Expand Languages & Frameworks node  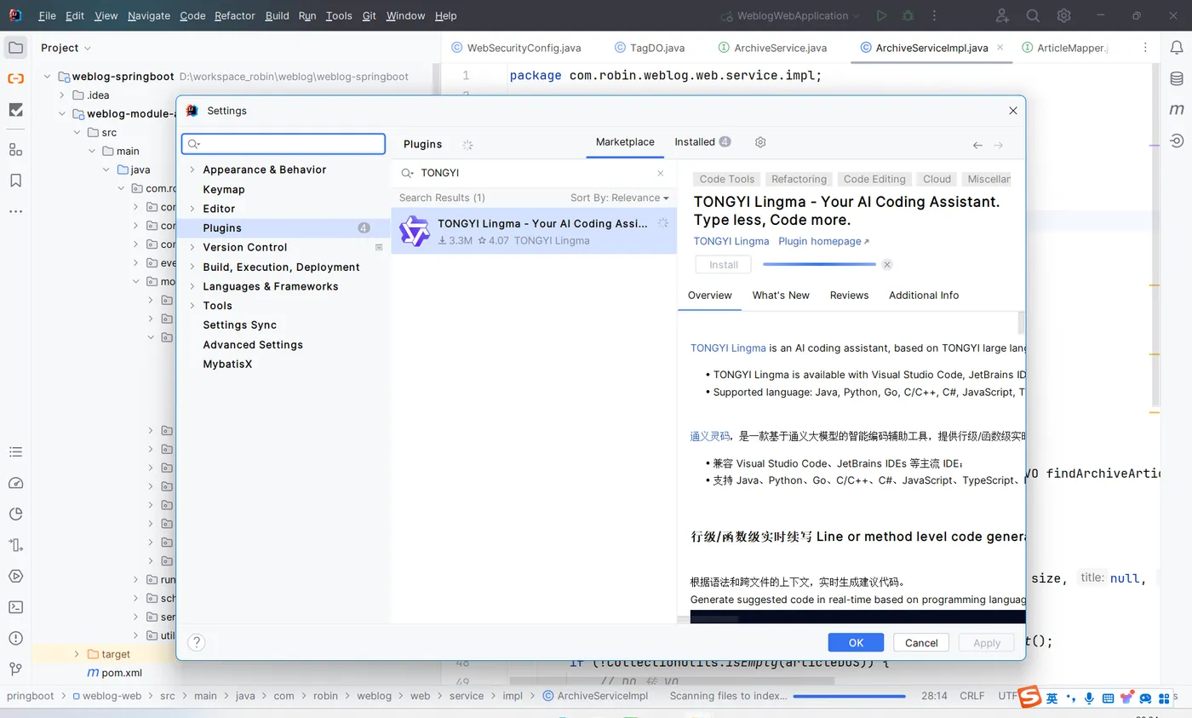(x=192, y=286)
